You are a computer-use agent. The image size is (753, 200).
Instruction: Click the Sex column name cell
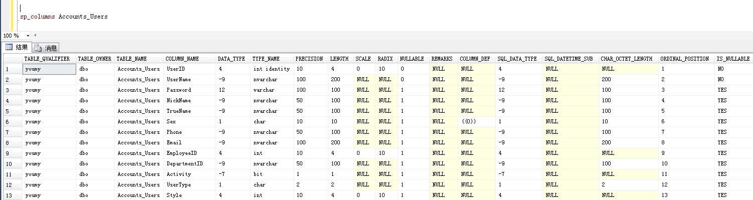click(x=190, y=122)
